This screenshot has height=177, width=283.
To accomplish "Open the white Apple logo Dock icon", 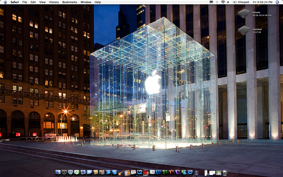I will [x=153, y=172].
